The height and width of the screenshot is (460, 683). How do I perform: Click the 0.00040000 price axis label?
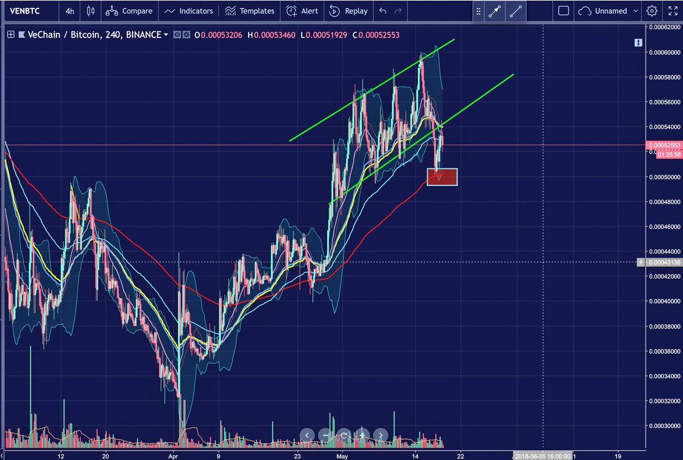pyautogui.click(x=665, y=301)
